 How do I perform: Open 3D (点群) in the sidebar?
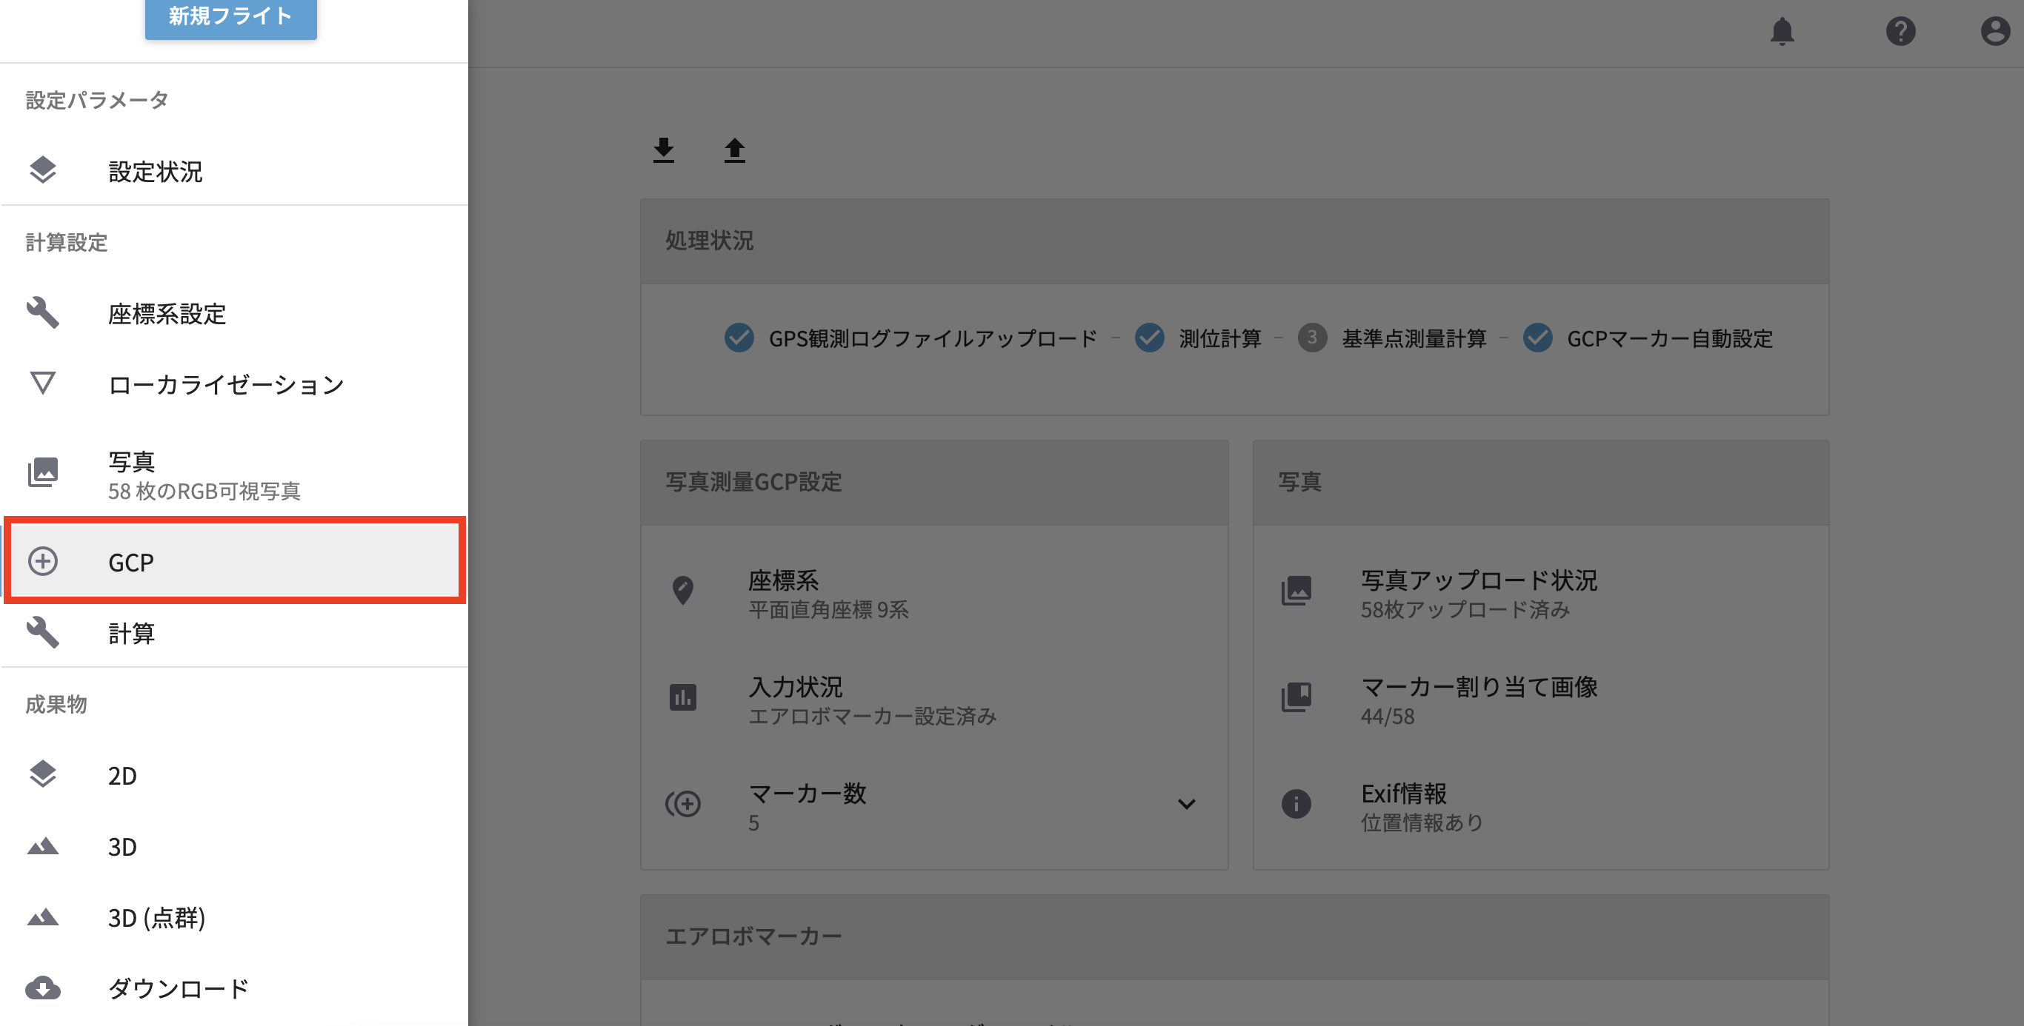point(156,918)
